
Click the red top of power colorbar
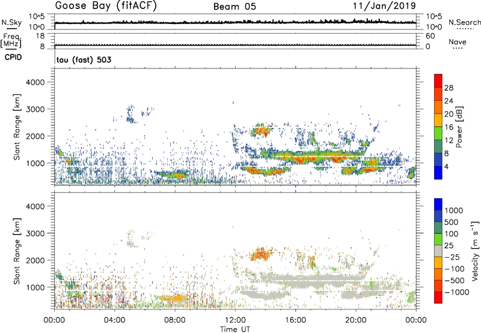point(438,81)
